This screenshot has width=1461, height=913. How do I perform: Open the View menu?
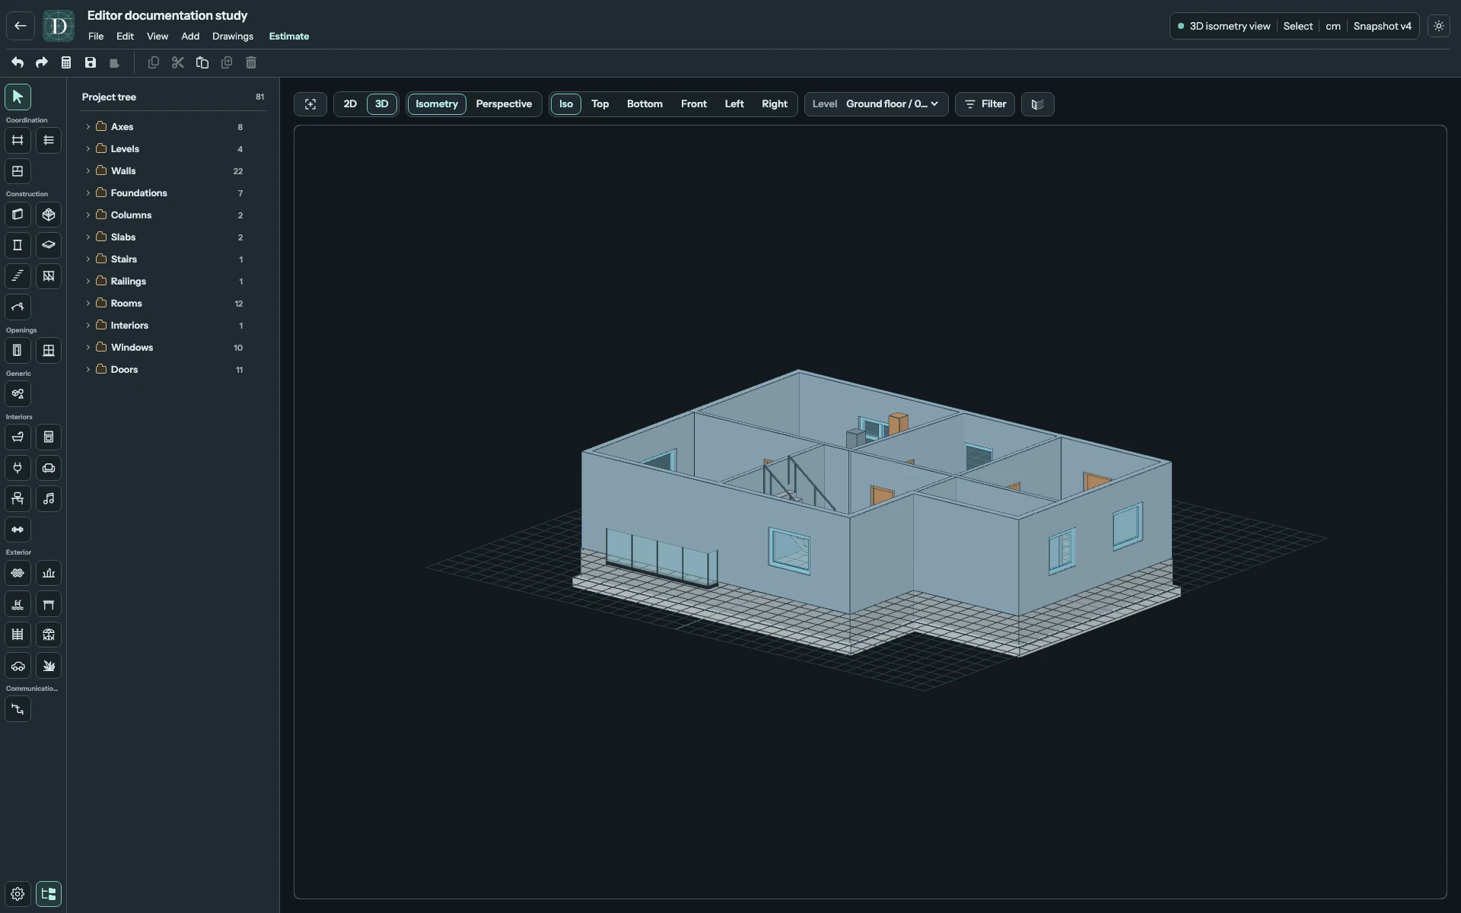pyautogui.click(x=158, y=37)
